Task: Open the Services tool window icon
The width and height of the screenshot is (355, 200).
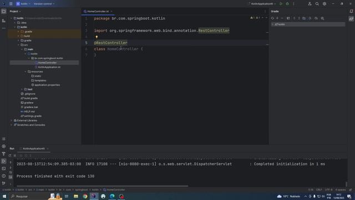Action: pos(4,147)
